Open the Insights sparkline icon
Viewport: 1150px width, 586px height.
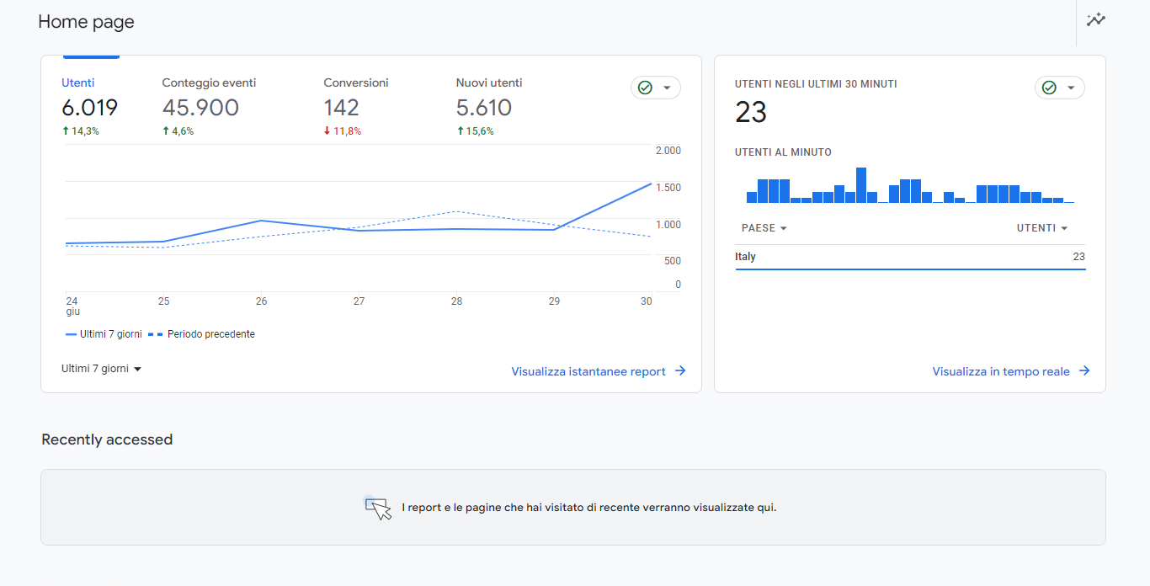point(1095,20)
